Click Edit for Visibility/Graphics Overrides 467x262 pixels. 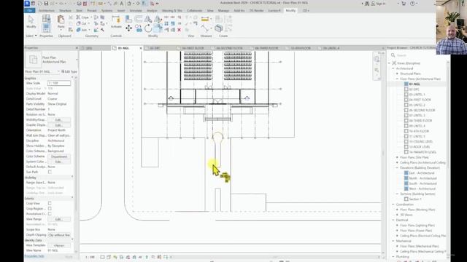point(58,119)
